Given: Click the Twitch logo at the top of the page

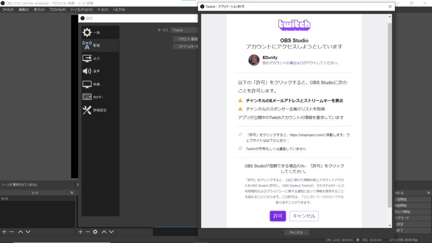Looking at the screenshot, I should (x=294, y=25).
